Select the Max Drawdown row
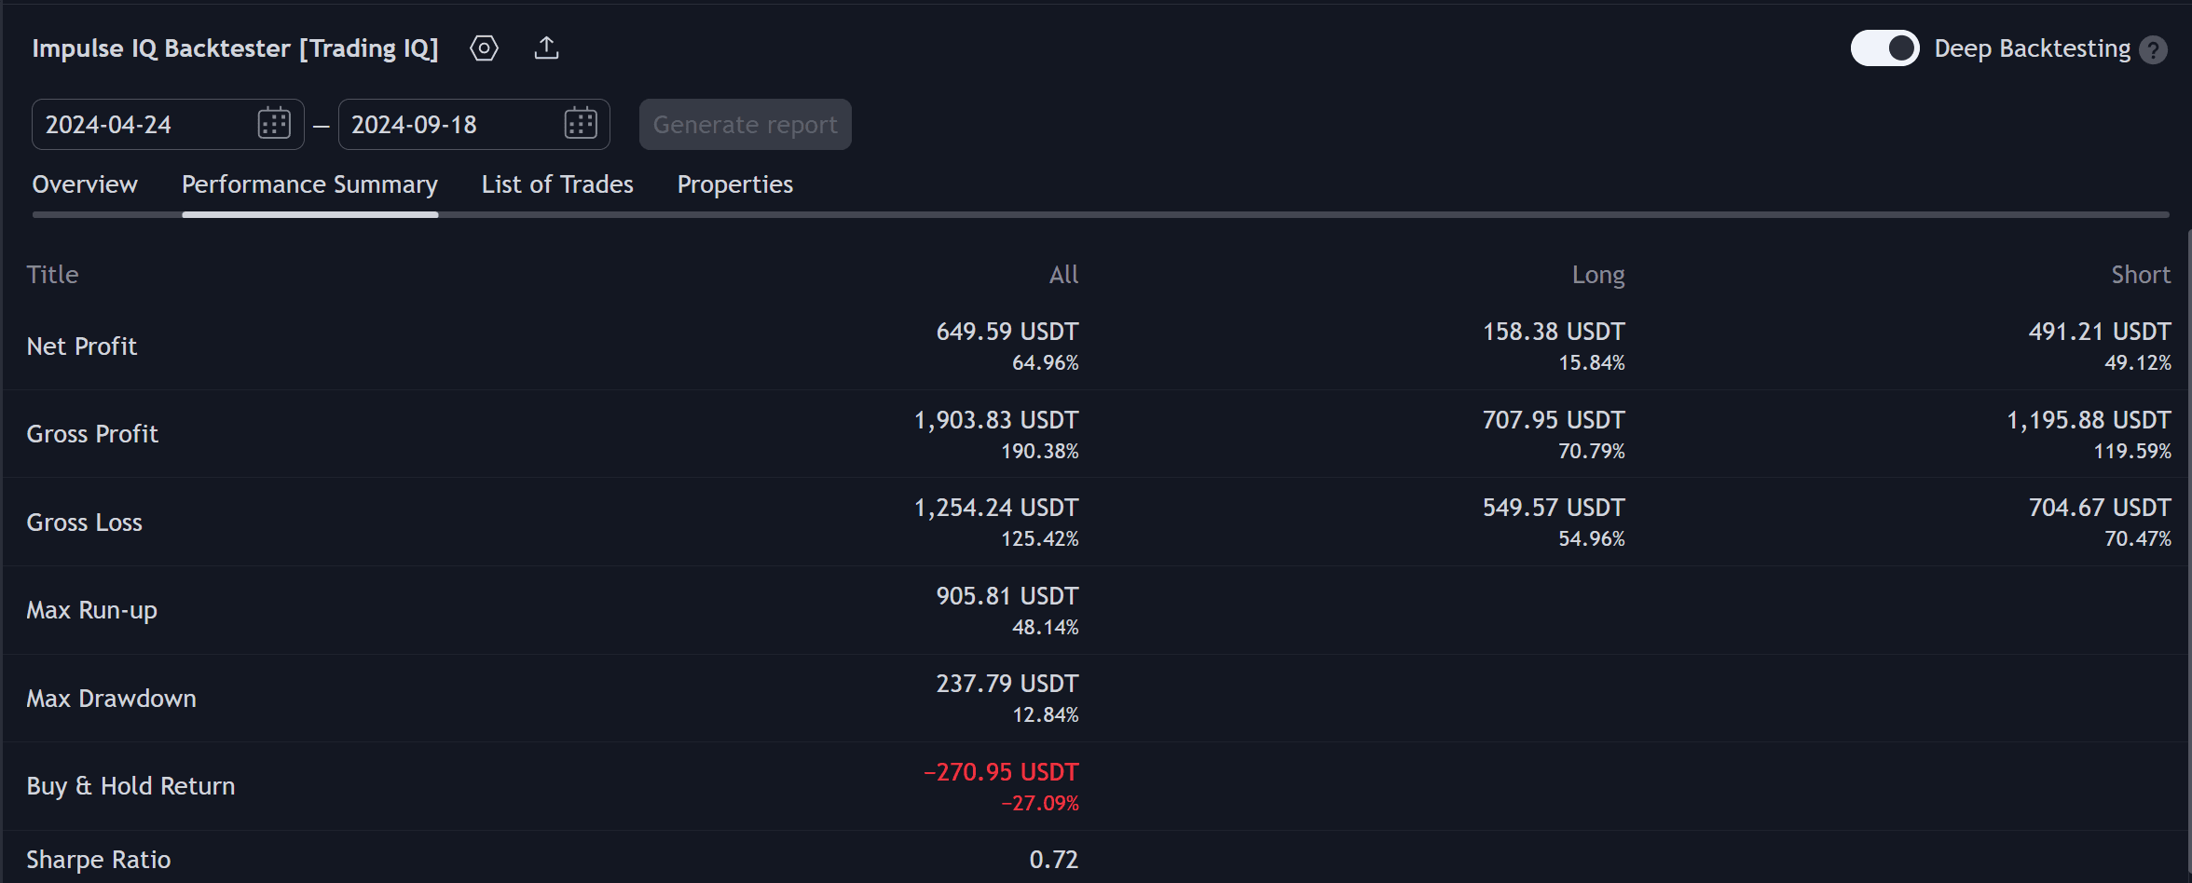The image size is (2192, 883). tap(112, 699)
